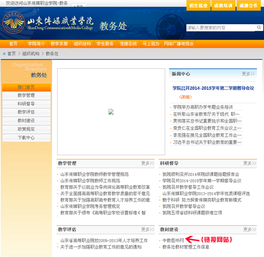Open the 诚聘合作 top button

pos(249,6)
